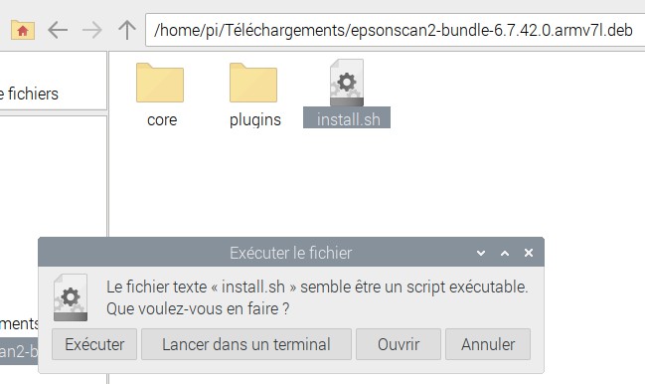This screenshot has height=384, width=645.
Task: Roll down the dialog with down chevron
Action: tap(481, 253)
